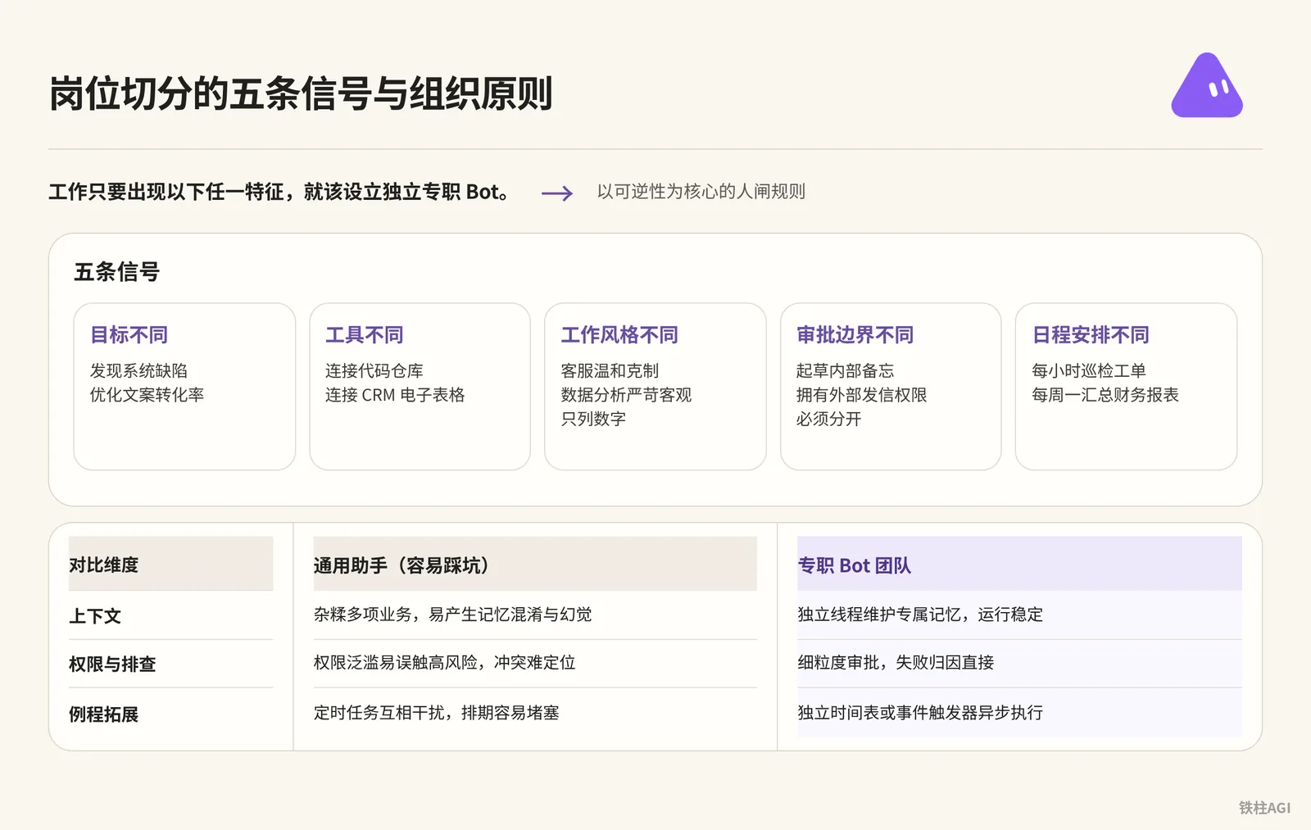The width and height of the screenshot is (1311, 830).
Task: Click the 五条信号 section heading
Action: 117,272
